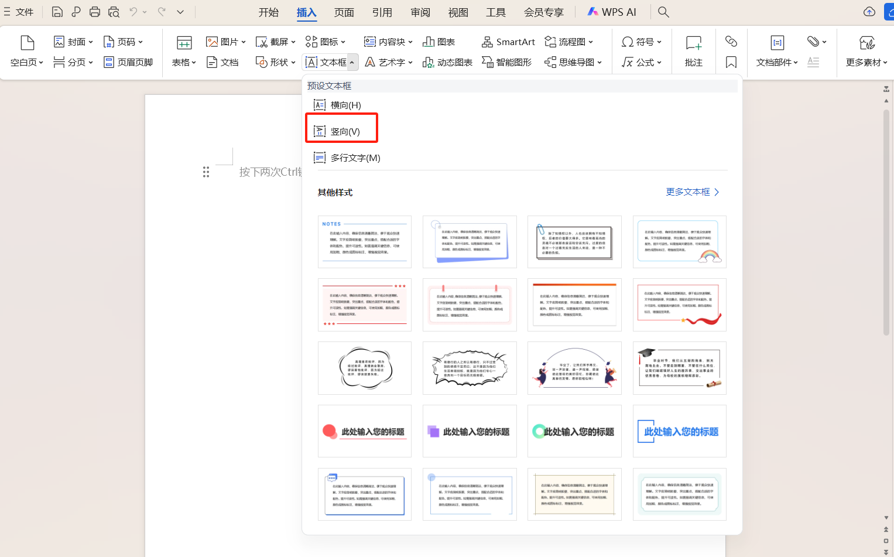The height and width of the screenshot is (557, 894).
Task: Select the NOTES preset text box thumbnail
Action: [364, 241]
